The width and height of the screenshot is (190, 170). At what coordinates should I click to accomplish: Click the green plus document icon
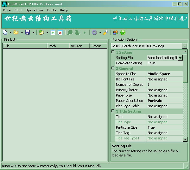click(x=53, y=32)
